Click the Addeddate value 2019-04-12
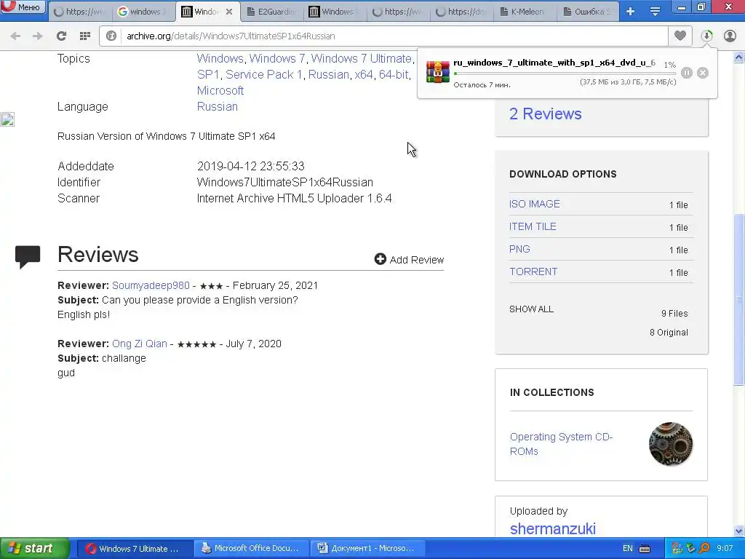 click(251, 167)
